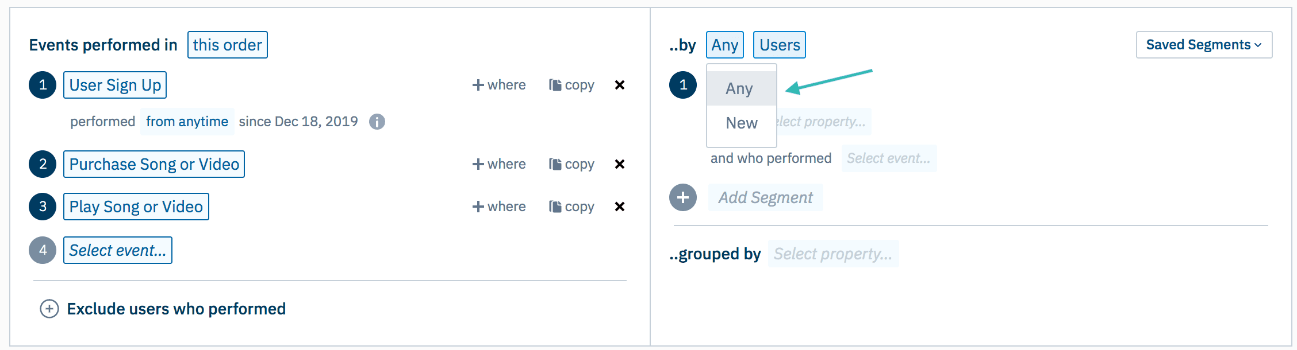
Task: Click Select event beside "and who performed"
Action: [x=889, y=158]
